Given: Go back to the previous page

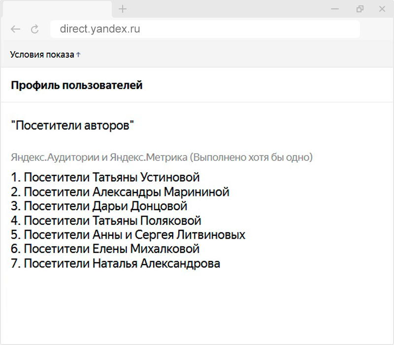Looking at the screenshot, I should (x=15, y=29).
